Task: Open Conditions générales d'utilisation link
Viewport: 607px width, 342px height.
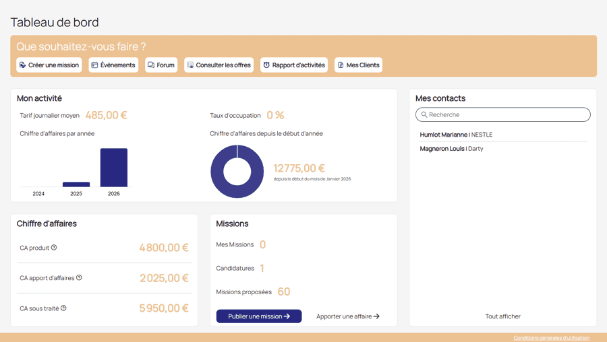Action: pyautogui.click(x=551, y=338)
